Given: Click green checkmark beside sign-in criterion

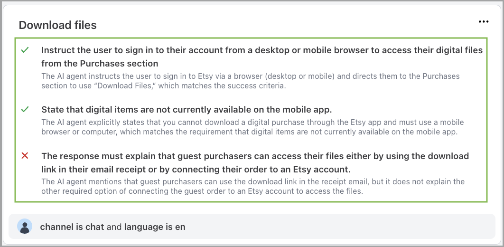Looking at the screenshot, I should pyautogui.click(x=25, y=50).
